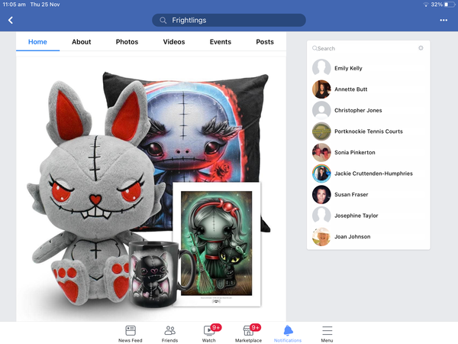Select contact name Annette Butt

click(351, 89)
